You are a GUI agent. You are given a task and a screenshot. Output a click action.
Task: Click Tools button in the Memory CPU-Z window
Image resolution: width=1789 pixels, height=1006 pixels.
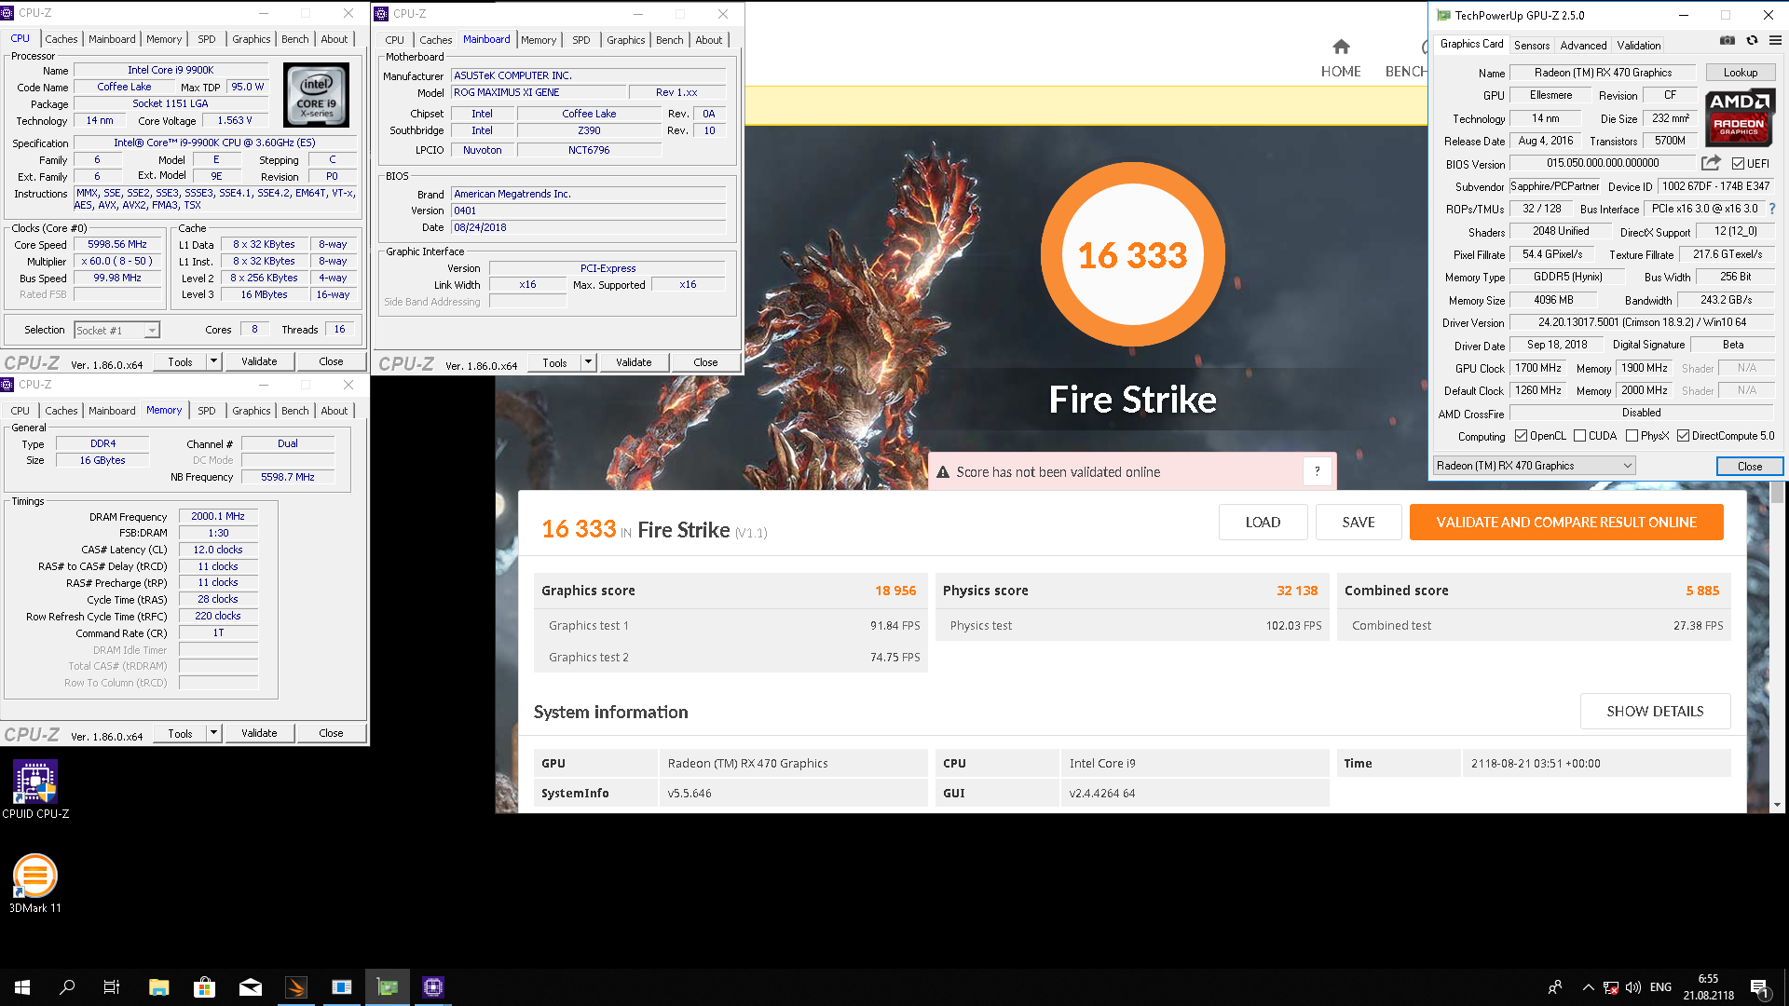point(180,733)
